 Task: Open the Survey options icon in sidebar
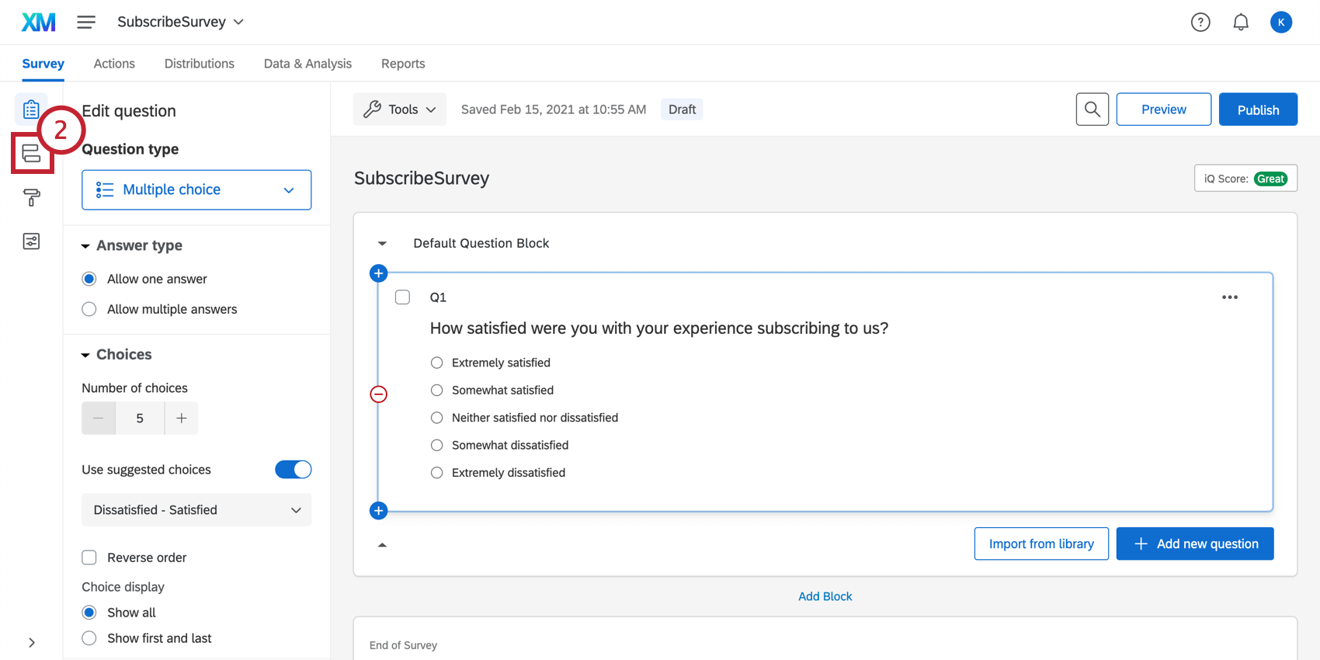pos(31,241)
